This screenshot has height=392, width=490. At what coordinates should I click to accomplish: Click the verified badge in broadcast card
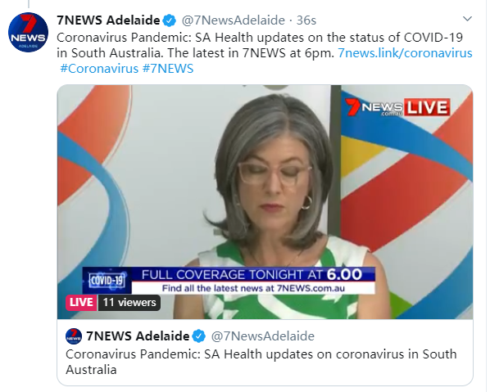(199, 336)
